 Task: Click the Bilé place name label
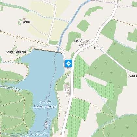[66, 90]
